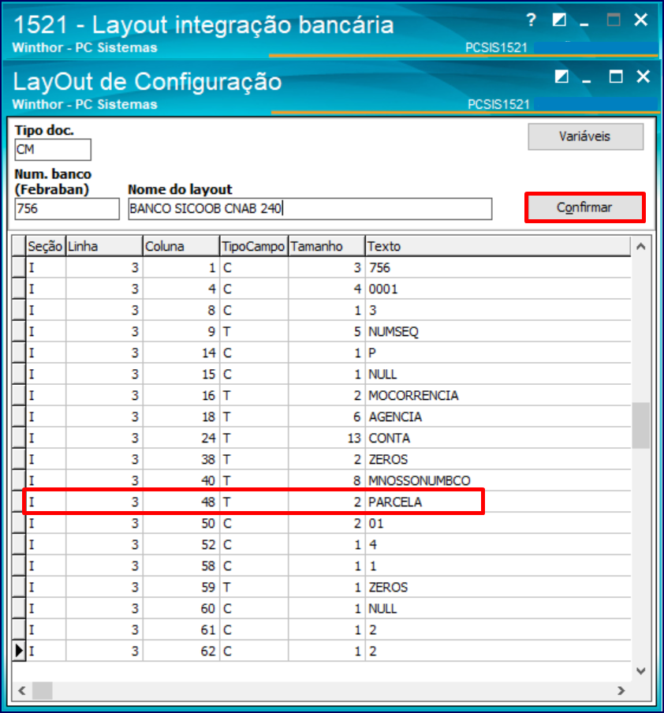Click the Texto column header
664x713 pixels.
point(498,246)
